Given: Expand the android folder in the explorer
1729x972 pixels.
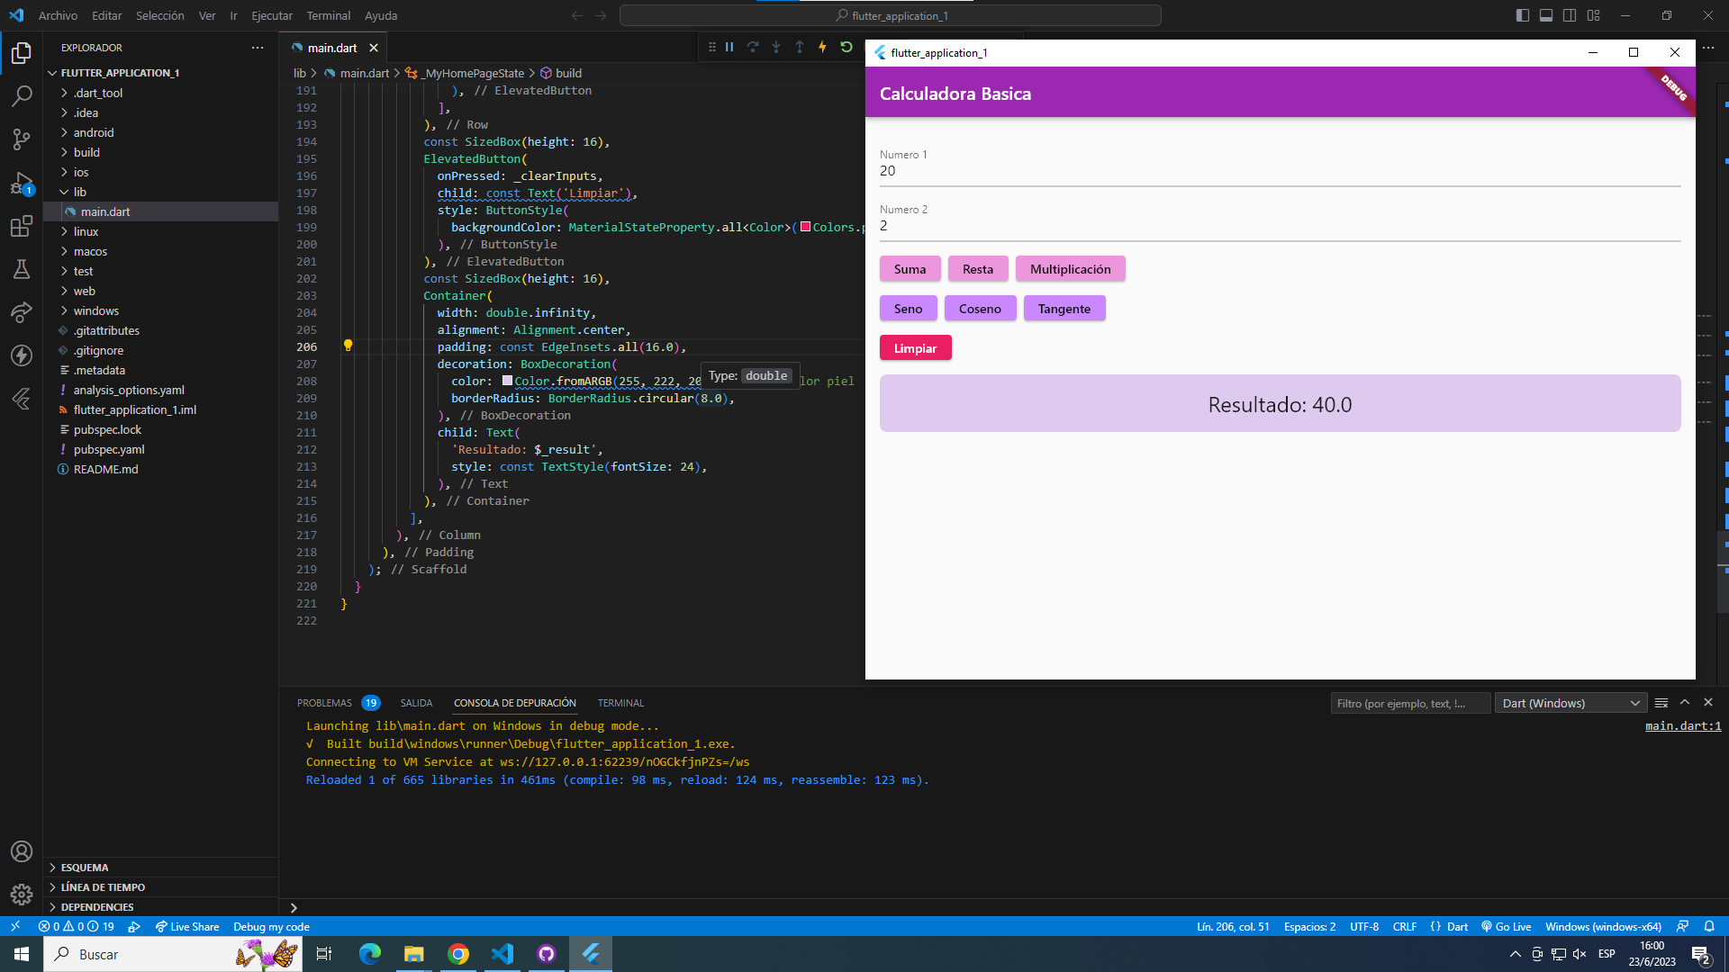Looking at the screenshot, I should (x=93, y=132).
